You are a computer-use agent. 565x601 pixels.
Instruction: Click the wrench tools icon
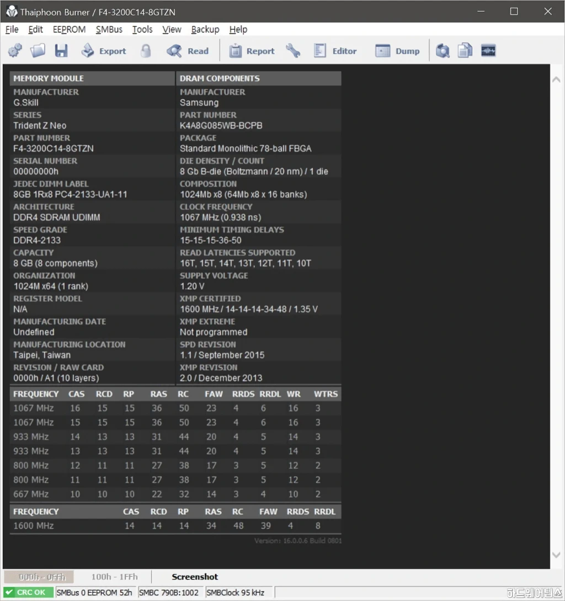click(x=293, y=51)
